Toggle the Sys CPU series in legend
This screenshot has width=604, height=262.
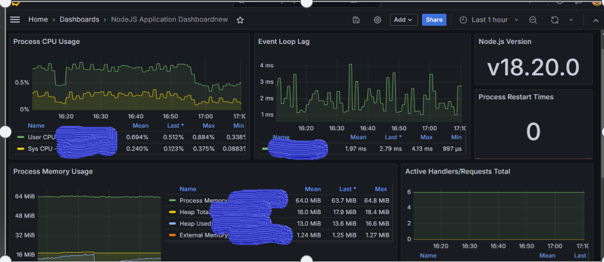pyautogui.click(x=41, y=149)
